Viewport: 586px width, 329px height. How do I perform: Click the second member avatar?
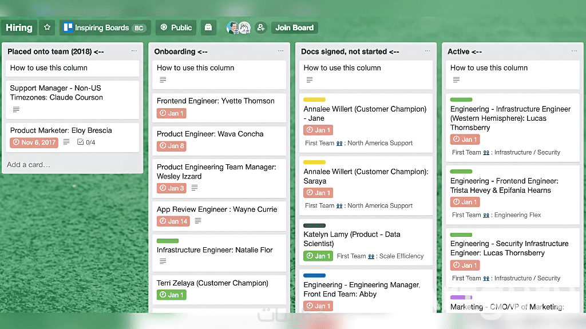click(x=244, y=27)
